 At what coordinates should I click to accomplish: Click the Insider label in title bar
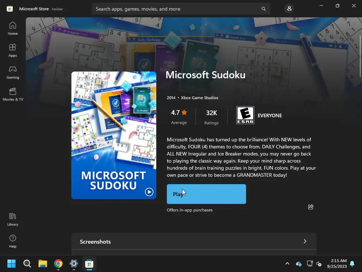[57, 9]
